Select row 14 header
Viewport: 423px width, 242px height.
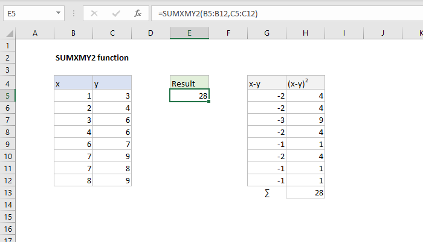click(x=7, y=204)
